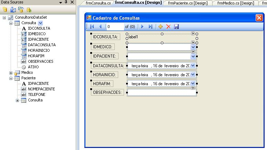Select the HORAINICIO: label on form
The height and width of the screenshot is (150, 267).
[104, 75]
